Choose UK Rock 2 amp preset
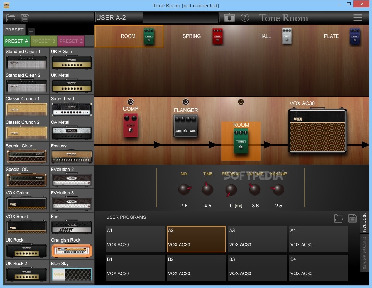This screenshot has height=288, width=372. tap(26, 271)
